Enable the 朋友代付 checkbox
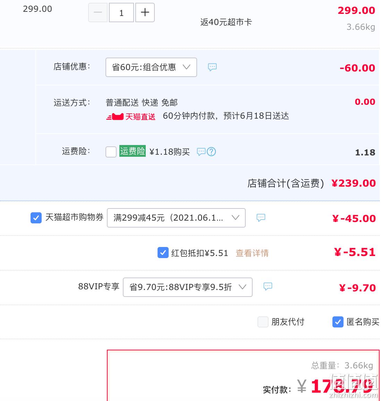 click(x=263, y=322)
